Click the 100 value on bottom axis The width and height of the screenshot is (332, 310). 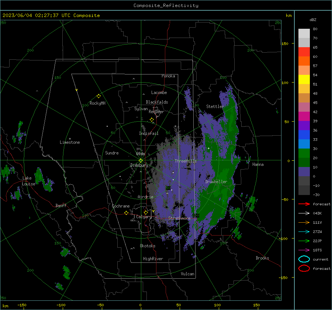pos(217,305)
